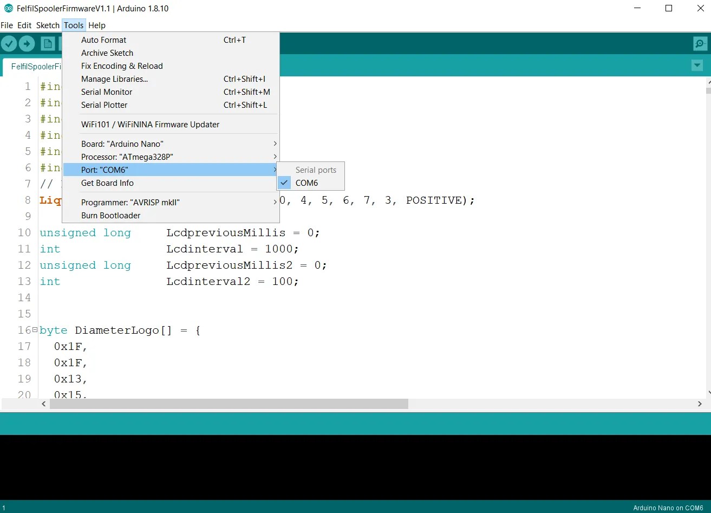
Task: Select WiFi101 / WiFiNINA Firmware Updater
Action: tap(150, 125)
